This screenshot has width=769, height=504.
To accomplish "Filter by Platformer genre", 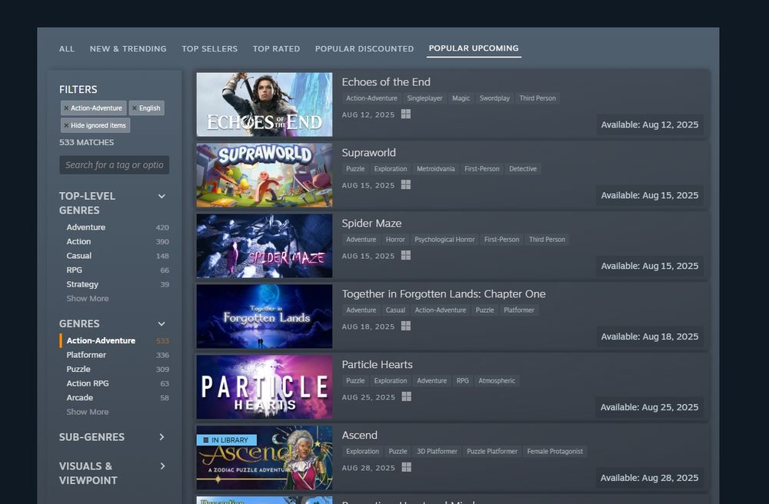I will click(x=86, y=355).
